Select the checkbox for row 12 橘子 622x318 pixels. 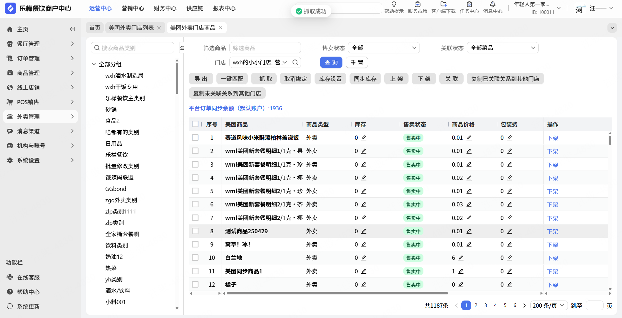tap(195, 285)
